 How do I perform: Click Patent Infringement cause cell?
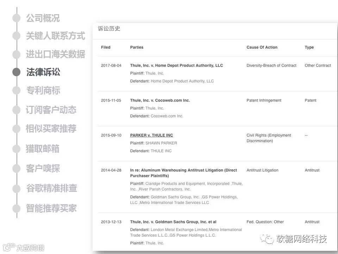264,101
